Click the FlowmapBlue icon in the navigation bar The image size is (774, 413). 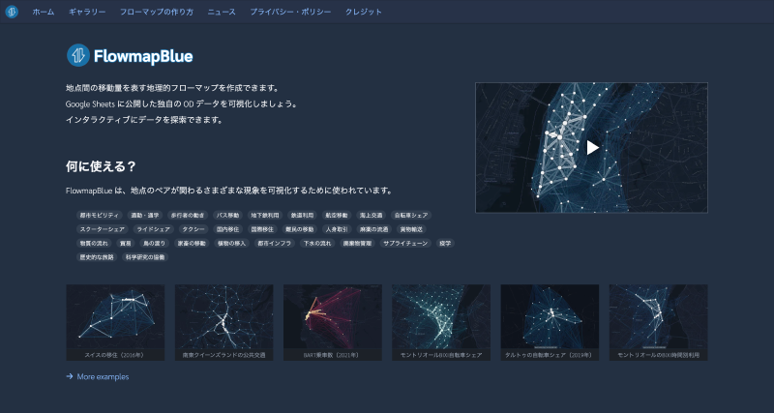[x=12, y=12]
